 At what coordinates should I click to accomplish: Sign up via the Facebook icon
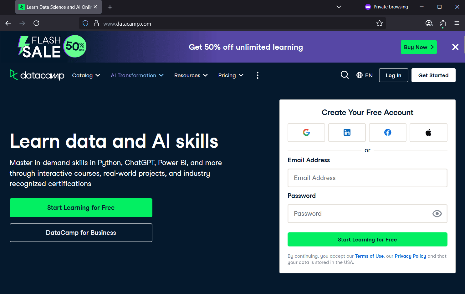(387, 132)
